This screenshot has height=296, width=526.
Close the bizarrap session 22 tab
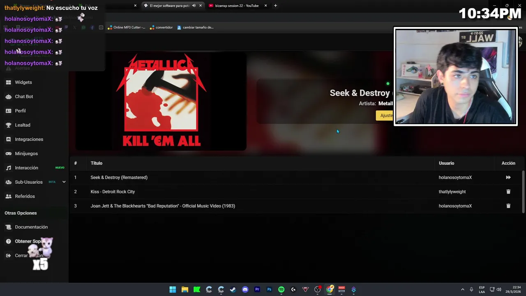pyautogui.click(x=265, y=6)
